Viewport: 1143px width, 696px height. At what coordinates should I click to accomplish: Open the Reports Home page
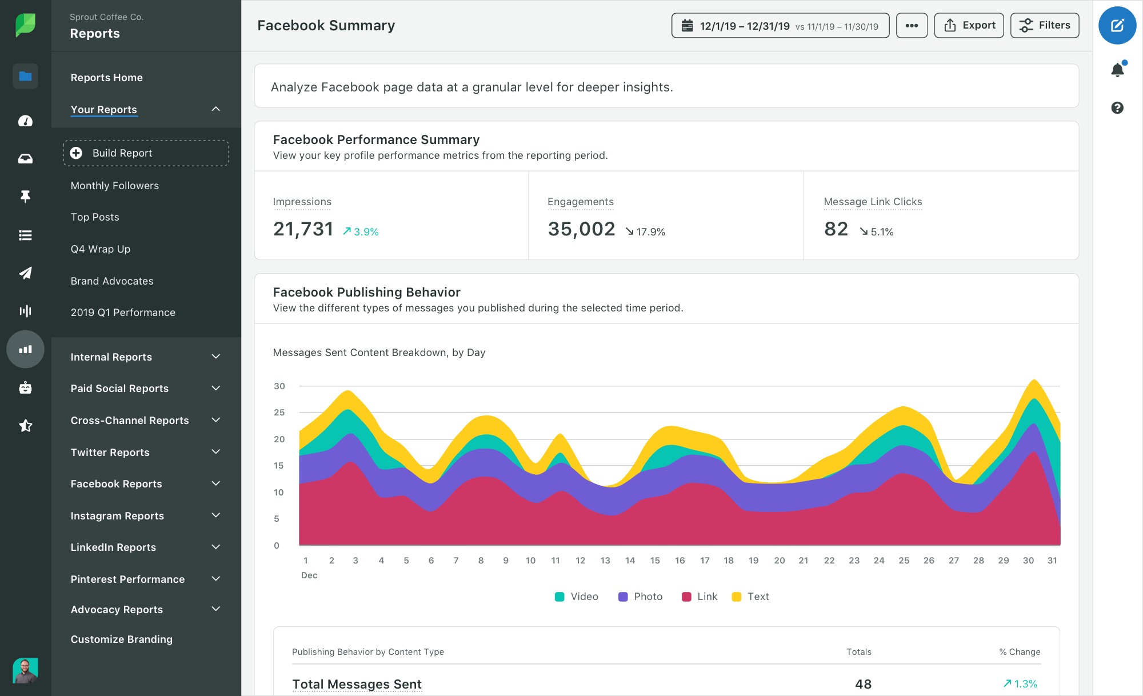tap(106, 77)
